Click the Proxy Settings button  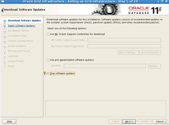[128, 52]
